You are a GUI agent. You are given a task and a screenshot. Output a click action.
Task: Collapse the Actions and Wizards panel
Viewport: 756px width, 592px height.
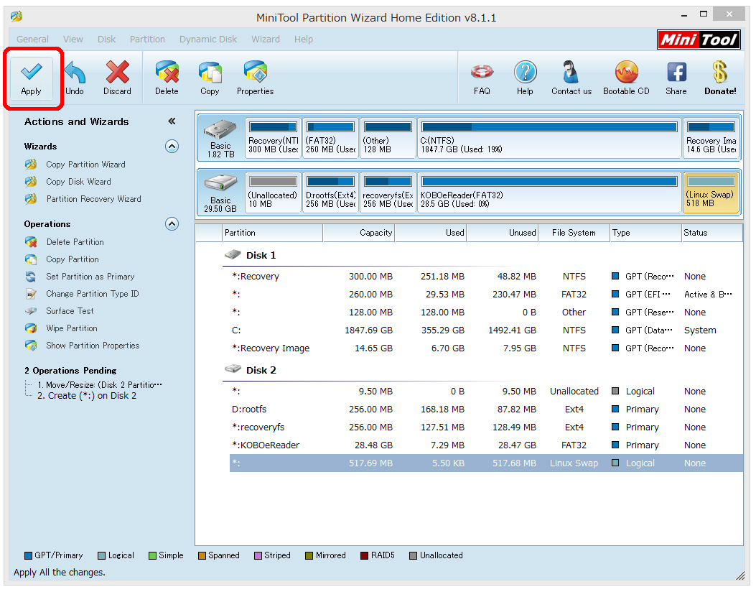tap(172, 121)
